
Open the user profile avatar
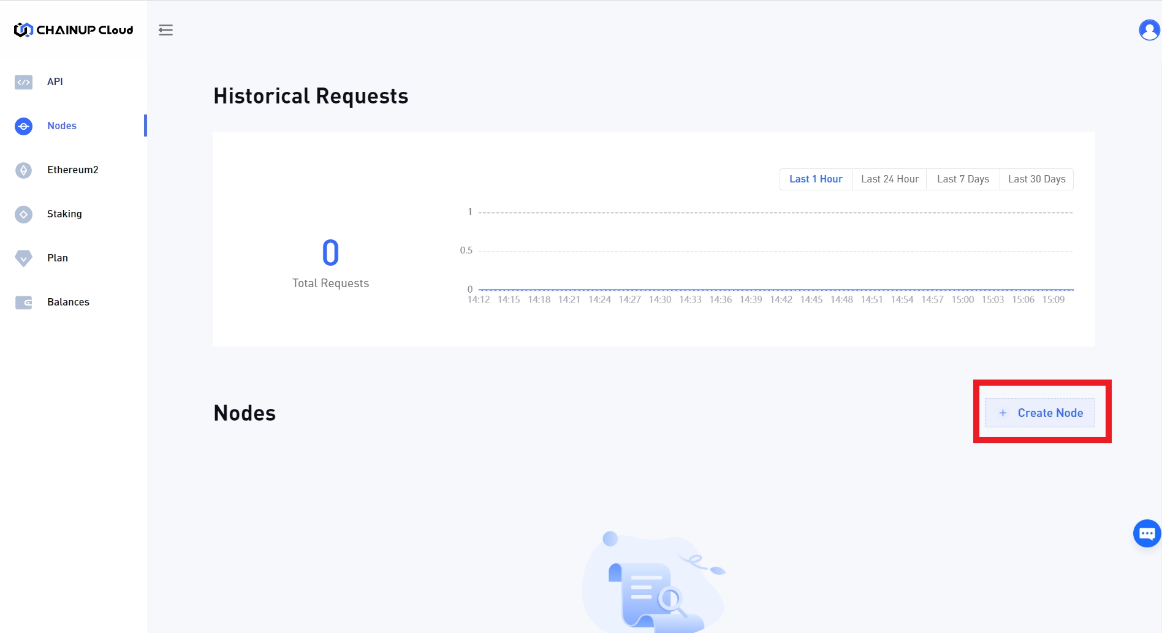[1149, 30]
